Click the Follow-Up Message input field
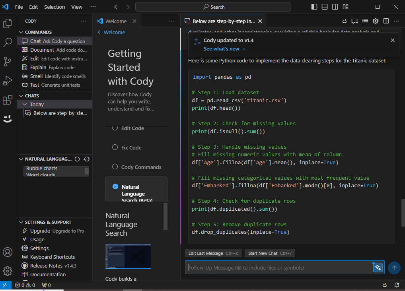Image resolution: width=405 pixels, height=291 pixels. coord(278,268)
